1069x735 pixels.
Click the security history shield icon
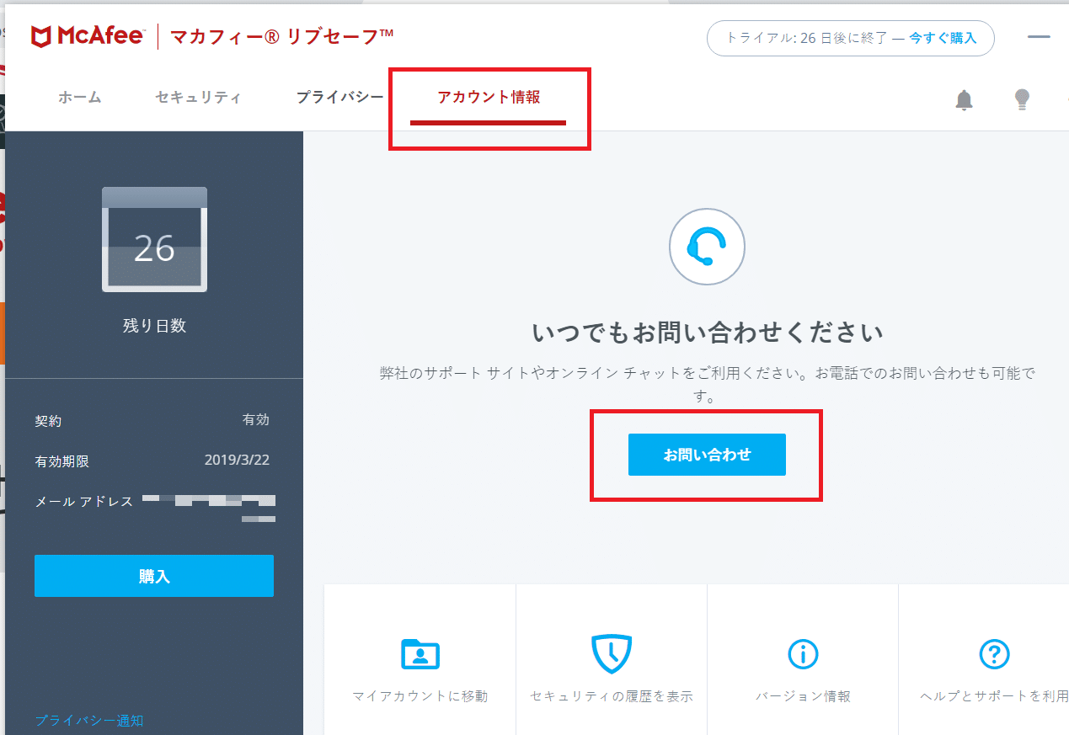pos(612,653)
